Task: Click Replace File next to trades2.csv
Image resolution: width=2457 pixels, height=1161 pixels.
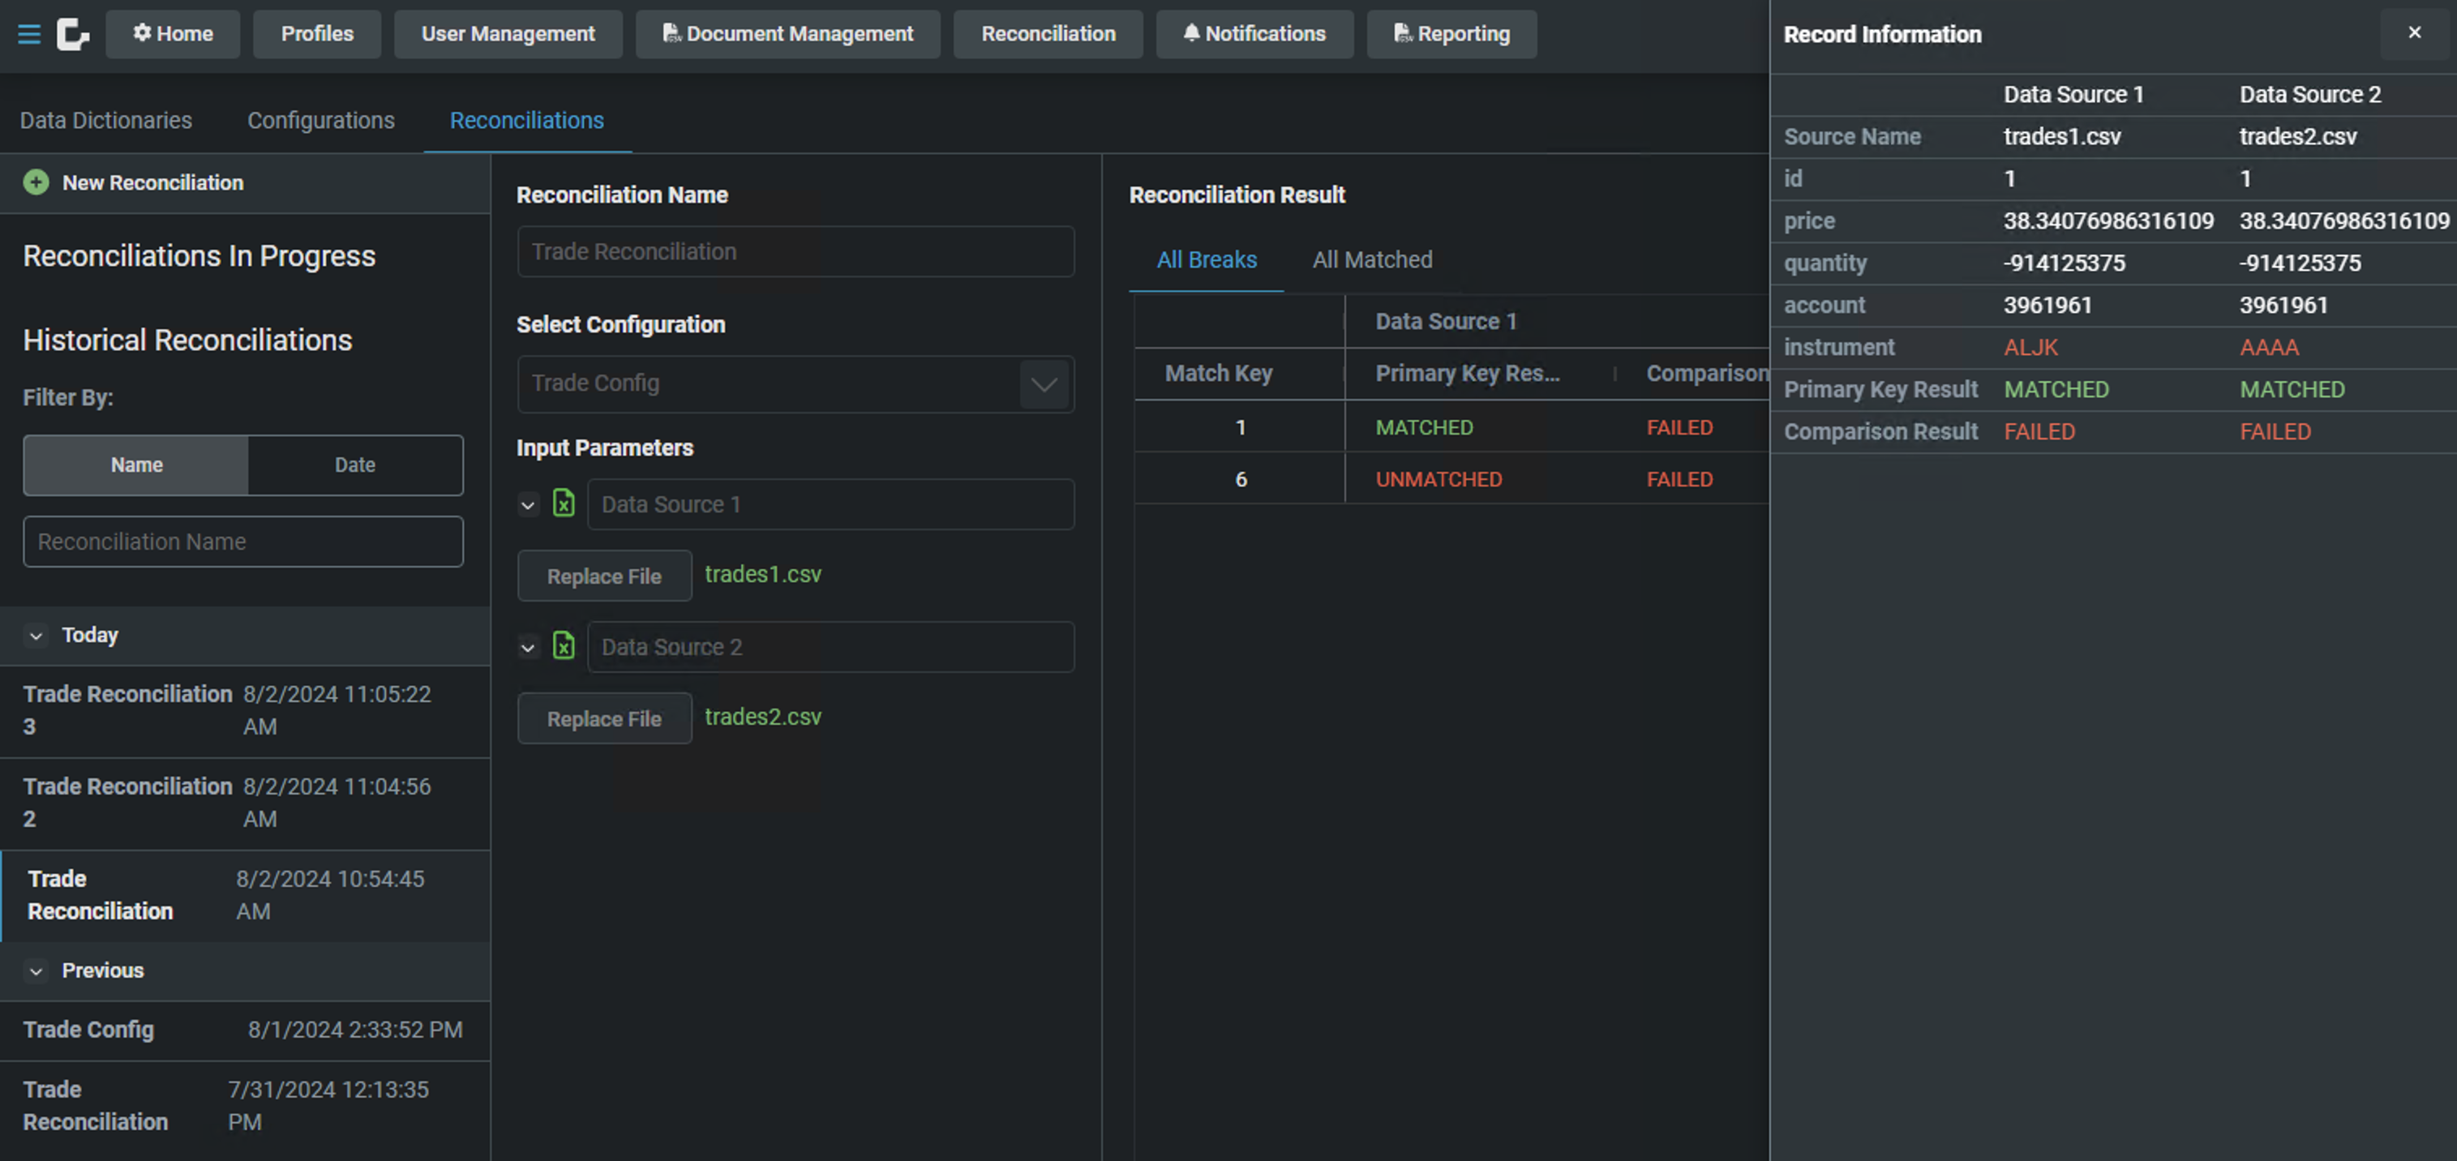Action: click(604, 719)
